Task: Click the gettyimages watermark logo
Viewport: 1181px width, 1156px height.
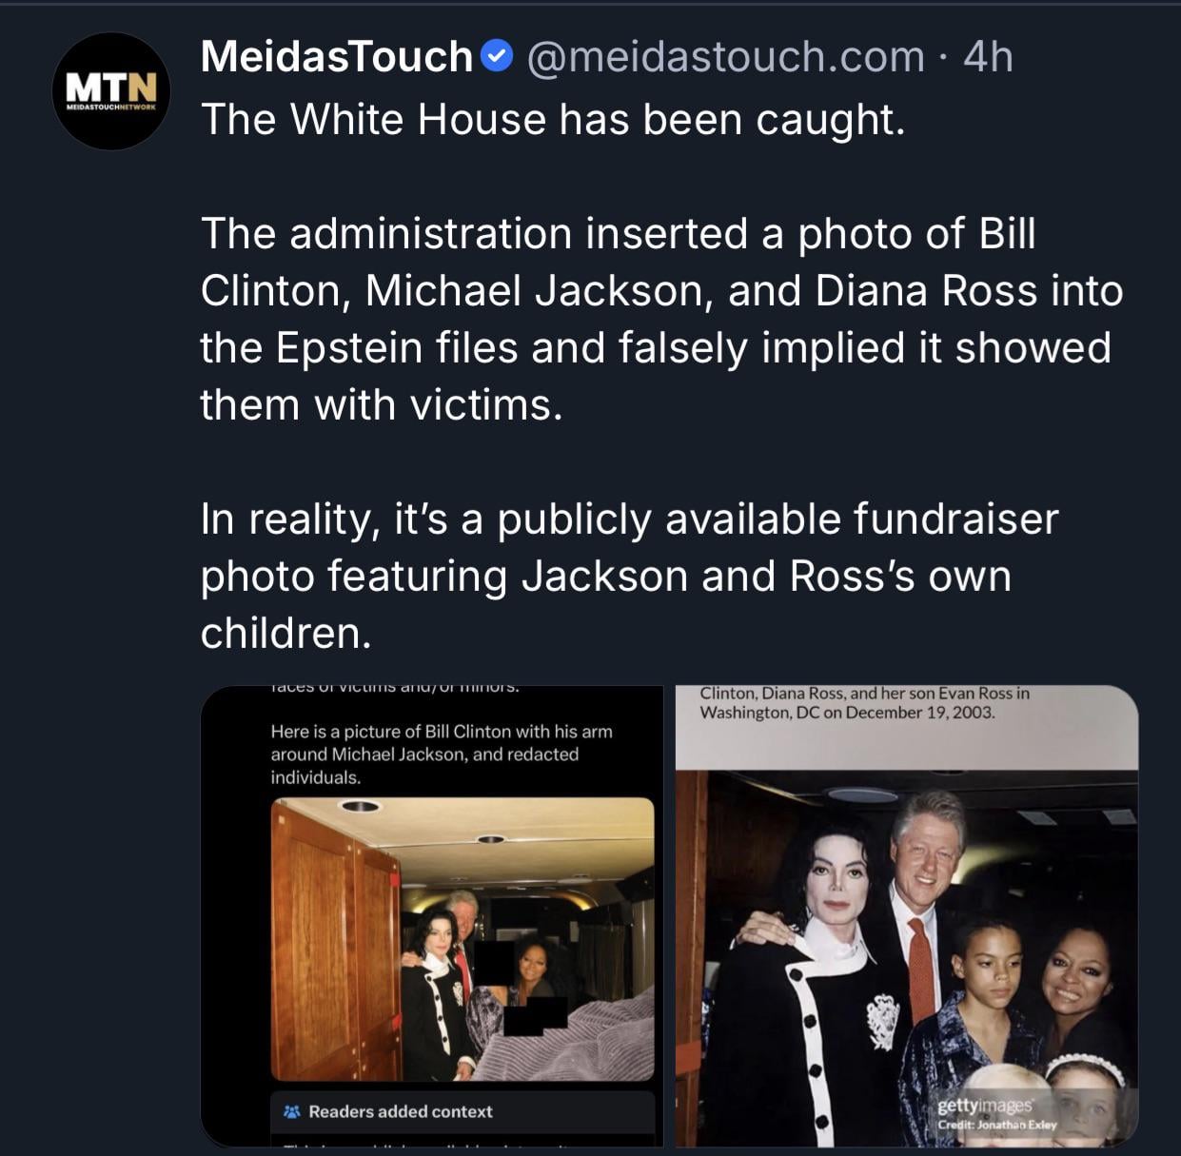Action: click(x=984, y=1106)
